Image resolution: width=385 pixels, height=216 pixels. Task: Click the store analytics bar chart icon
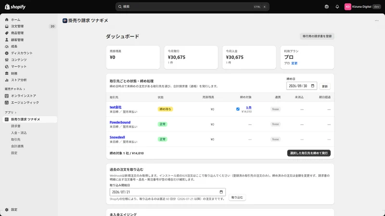(7, 80)
